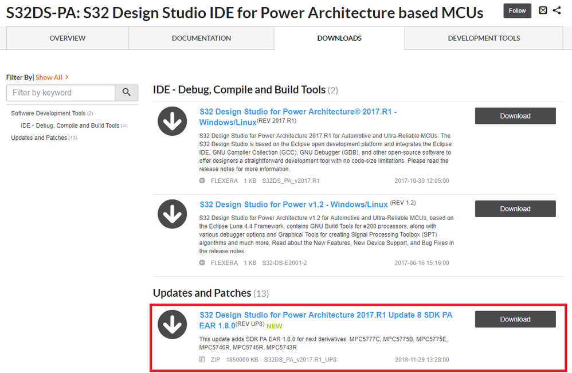Go to the Development Tools tab
Viewport: 572px width, 373px height.
484,38
